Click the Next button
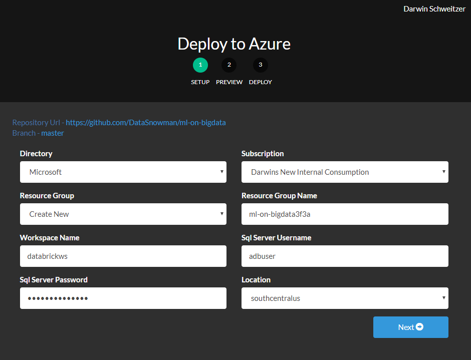Screen dimensions: 471x360 (411, 327)
